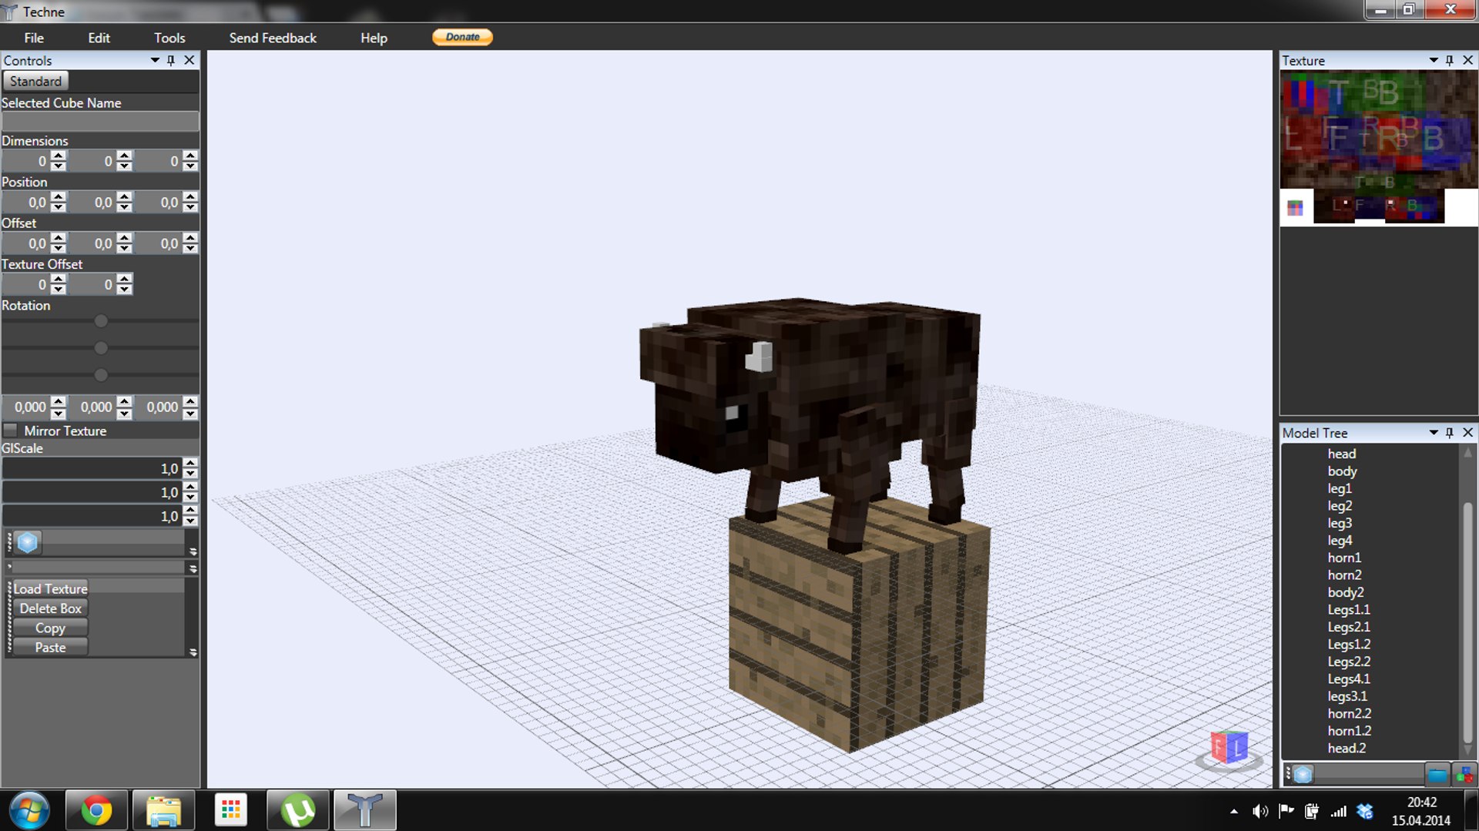Pin the Texture panel
The image size is (1479, 831).
click(x=1450, y=60)
